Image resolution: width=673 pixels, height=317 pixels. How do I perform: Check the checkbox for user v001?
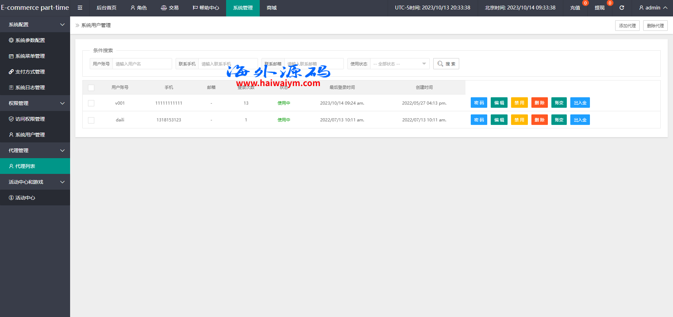(91, 103)
